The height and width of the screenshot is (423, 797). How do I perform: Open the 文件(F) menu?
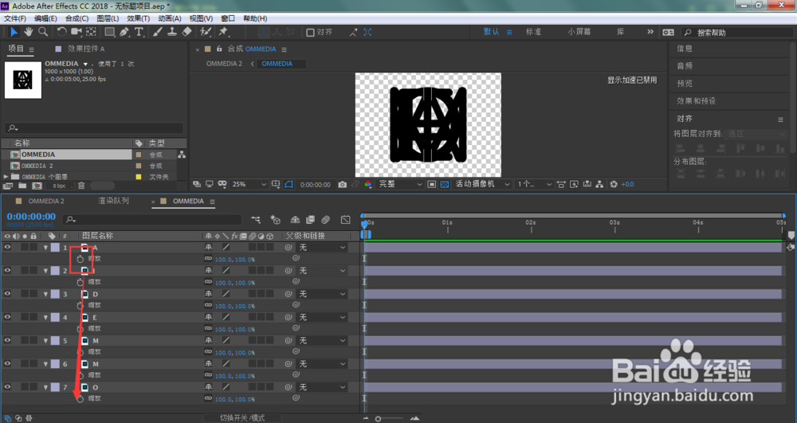[14, 18]
